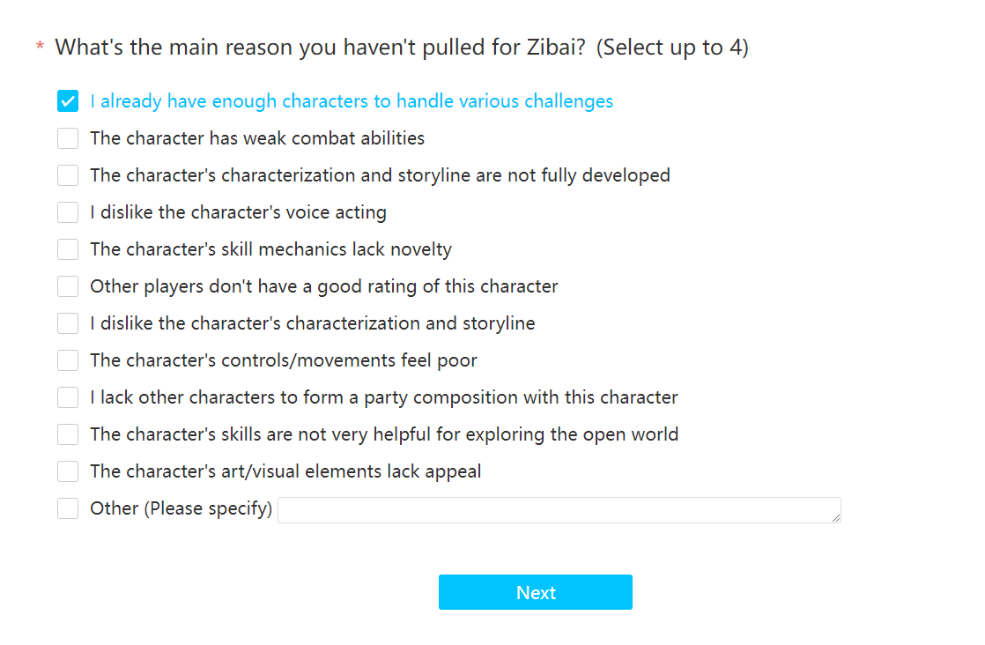Select "Other players don't have a good rating"

point(68,286)
